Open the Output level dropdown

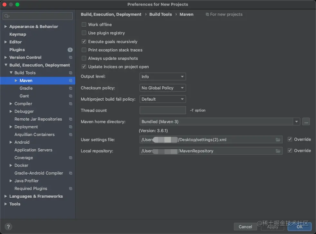(163, 76)
